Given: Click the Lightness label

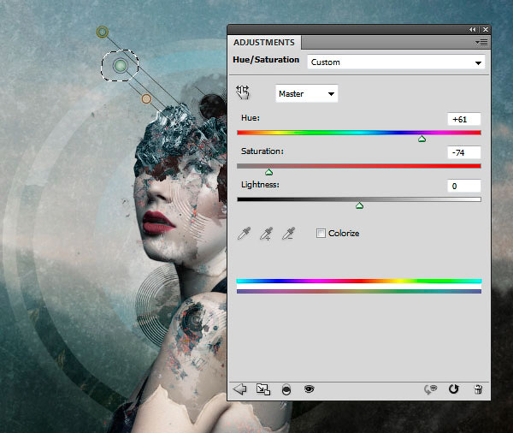Looking at the screenshot, I should tap(261, 185).
